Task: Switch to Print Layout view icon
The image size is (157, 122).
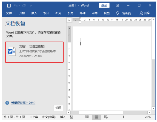Action: 96,117
